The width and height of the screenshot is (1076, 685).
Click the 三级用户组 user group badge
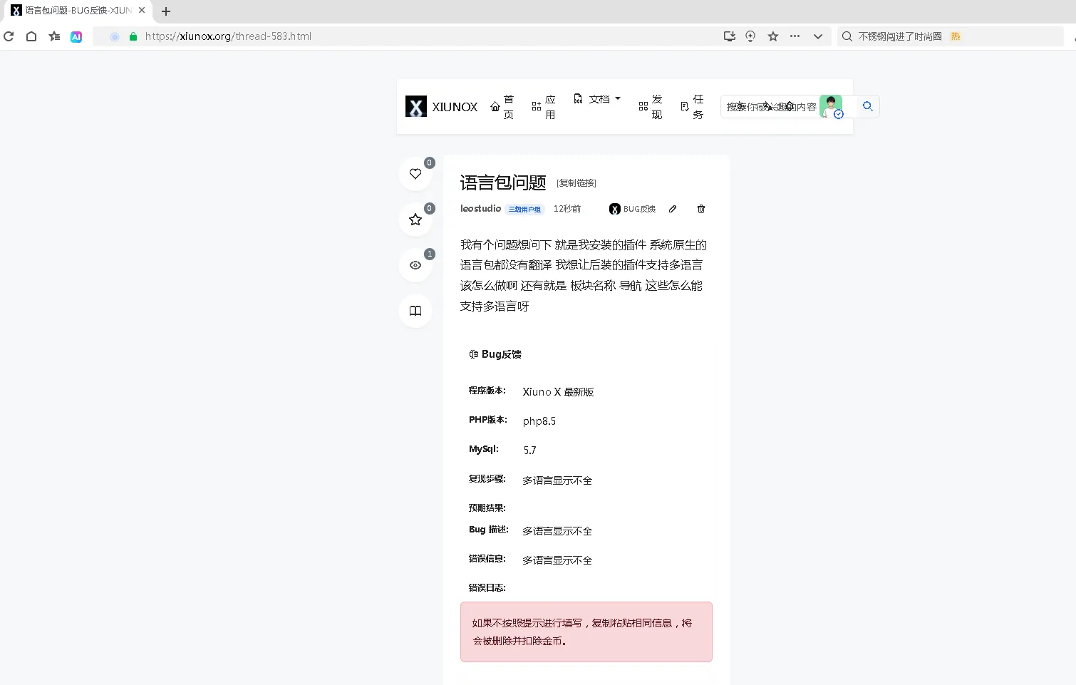tap(524, 210)
